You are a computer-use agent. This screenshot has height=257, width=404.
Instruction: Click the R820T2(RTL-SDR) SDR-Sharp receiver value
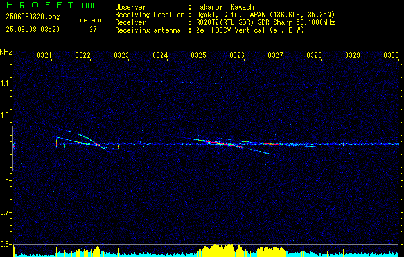tap(265, 22)
